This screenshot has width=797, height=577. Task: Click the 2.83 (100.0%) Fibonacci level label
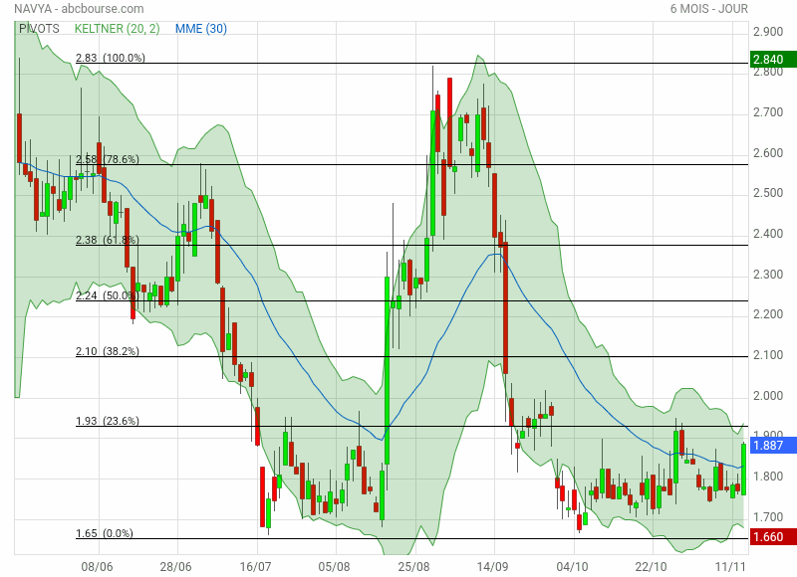tap(111, 58)
